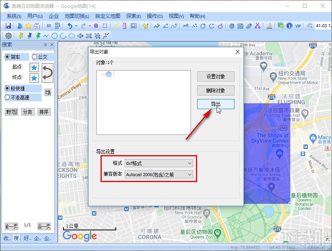The height and width of the screenshot is (251, 332).
Task: Enable the 不走高速 route option
Action: 7,97
